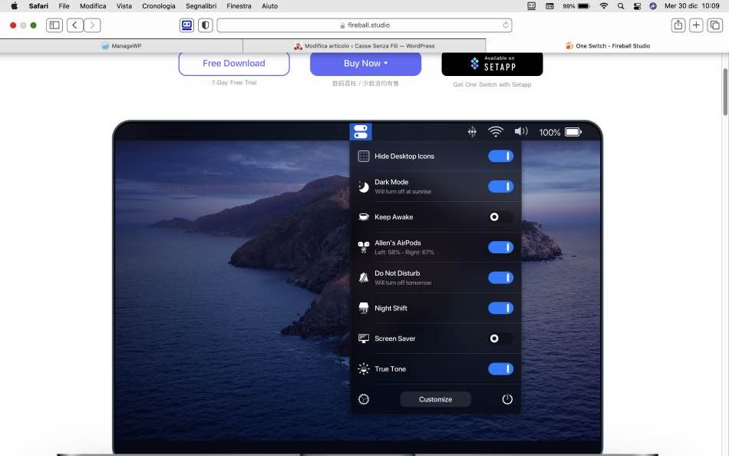Open the privacy report shield icon
Image resolution: width=729 pixels, height=456 pixels.
(206, 25)
